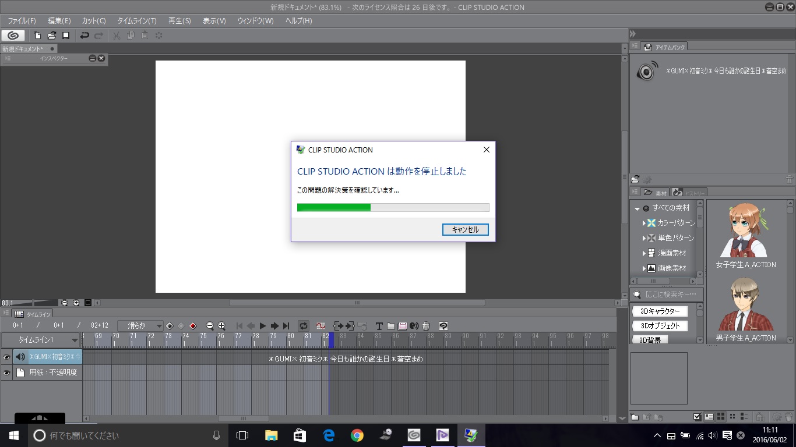Open the タイムライン1 timeline dropdown
Viewport: 796px width, 447px height.
[75, 340]
